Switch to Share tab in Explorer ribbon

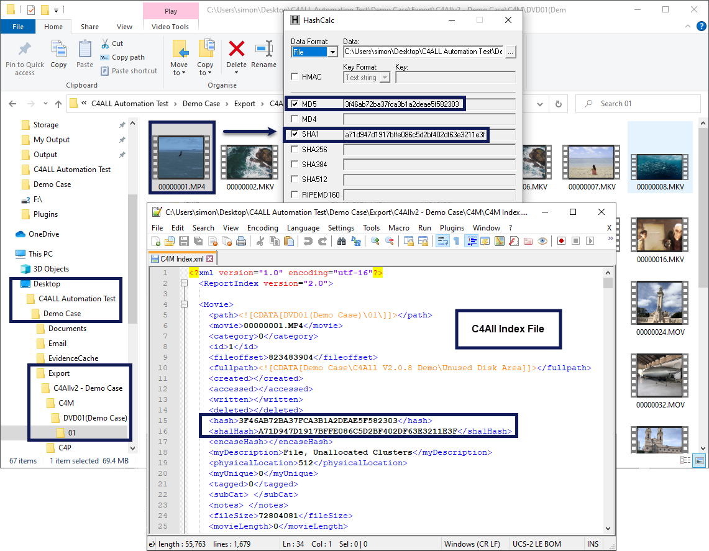(x=89, y=27)
